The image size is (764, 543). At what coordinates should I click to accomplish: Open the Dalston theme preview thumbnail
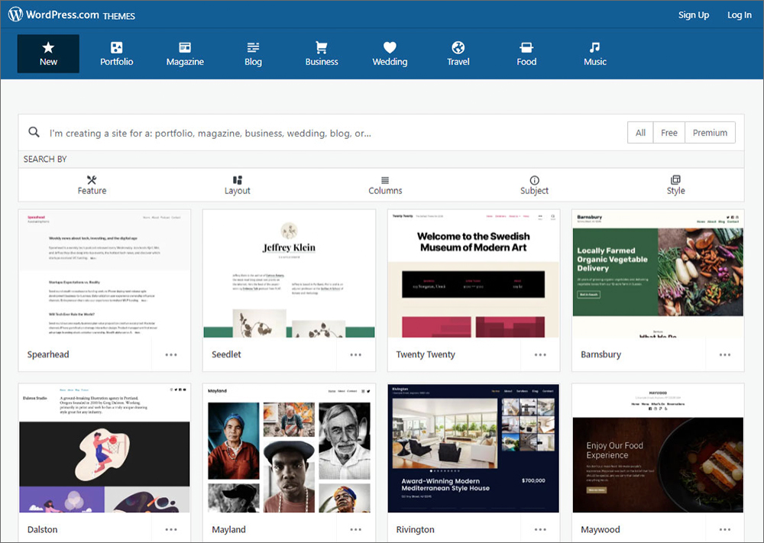pyautogui.click(x=104, y=448)
